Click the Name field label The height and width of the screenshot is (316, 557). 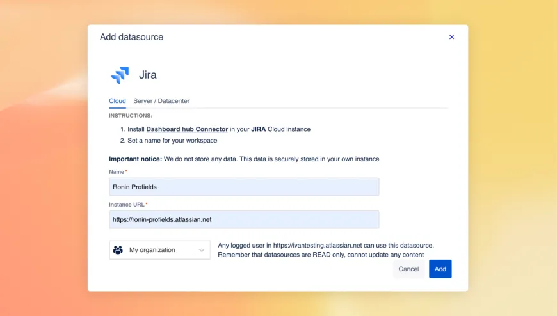[x=117, y=172]
